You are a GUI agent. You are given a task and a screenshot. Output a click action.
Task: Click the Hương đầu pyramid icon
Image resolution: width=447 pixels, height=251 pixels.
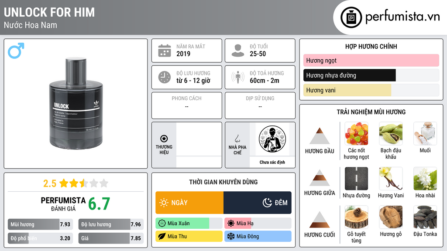click(x=320, y=136)
